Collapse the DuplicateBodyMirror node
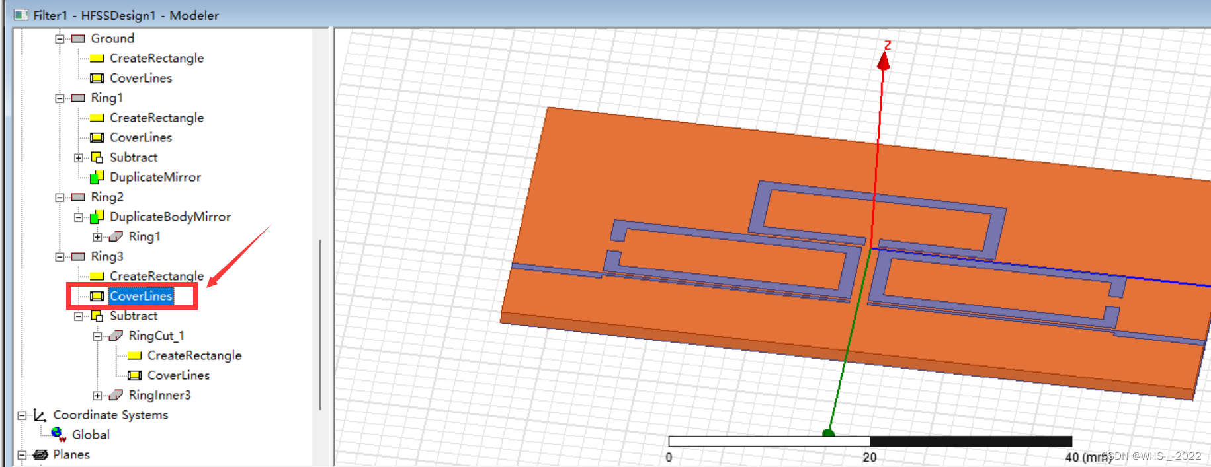The height and width of the screenshot is (467, 1211). coord(79,217)
